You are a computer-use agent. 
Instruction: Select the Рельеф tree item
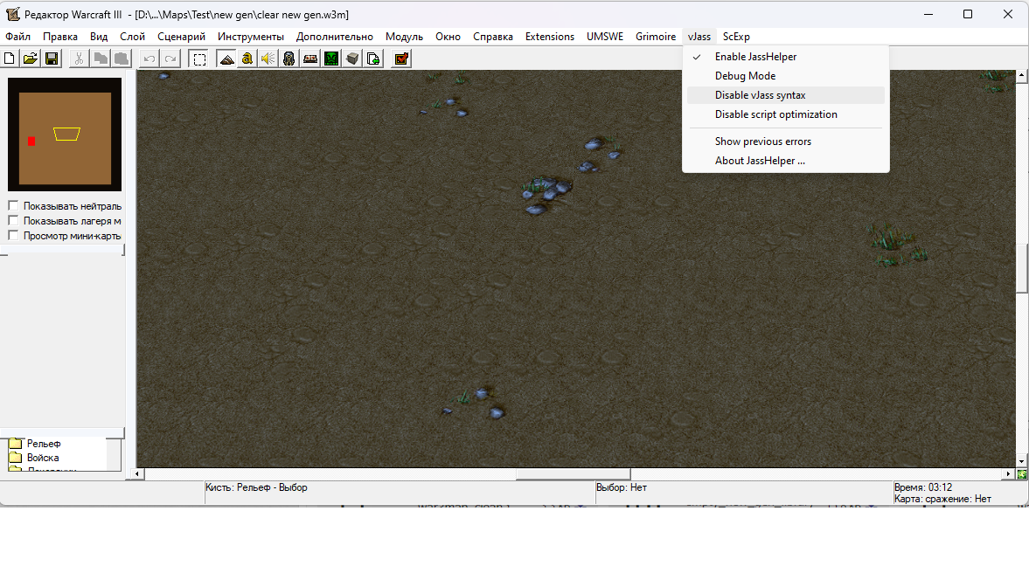(44, 444)
